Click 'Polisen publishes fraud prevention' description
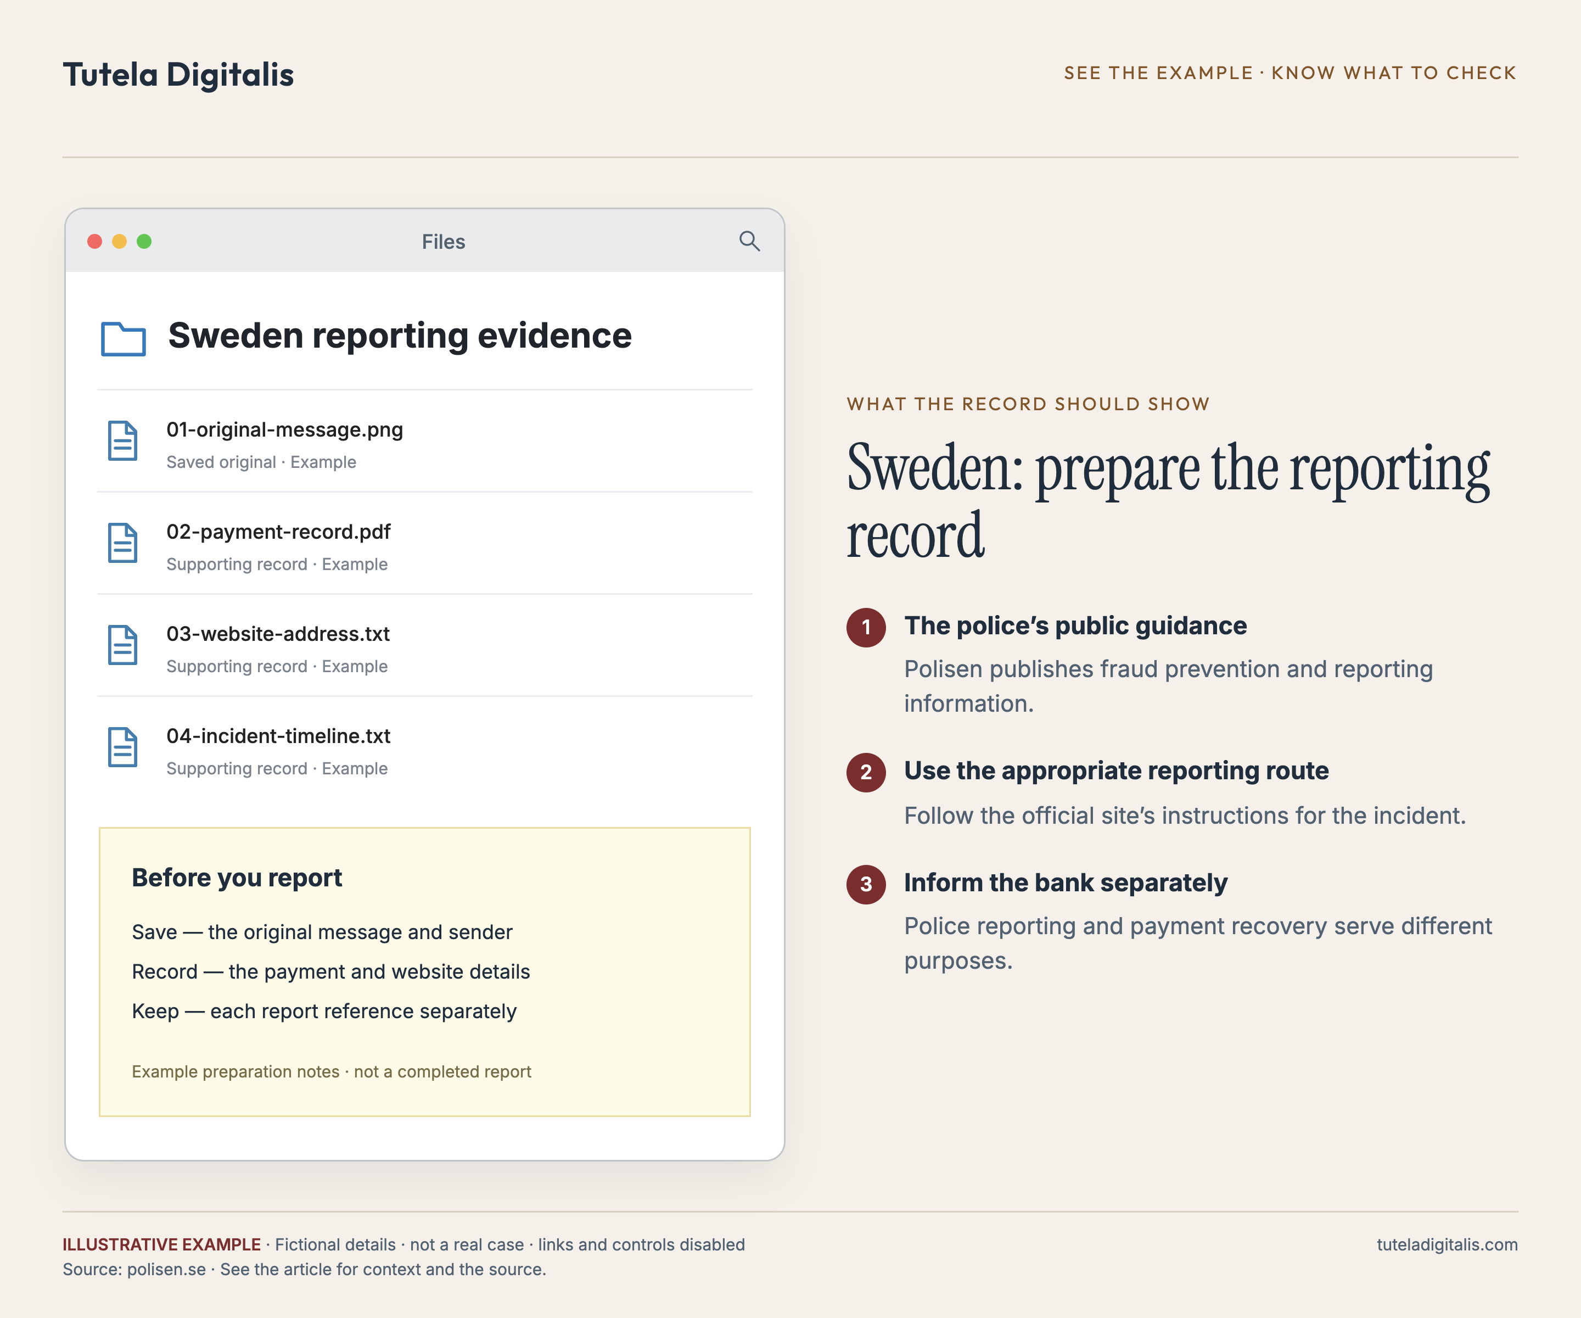Viewport: 1581px width, 1318px height. coord(1168,686)
